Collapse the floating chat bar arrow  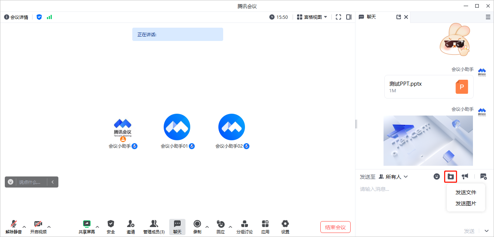pos(53,182)
